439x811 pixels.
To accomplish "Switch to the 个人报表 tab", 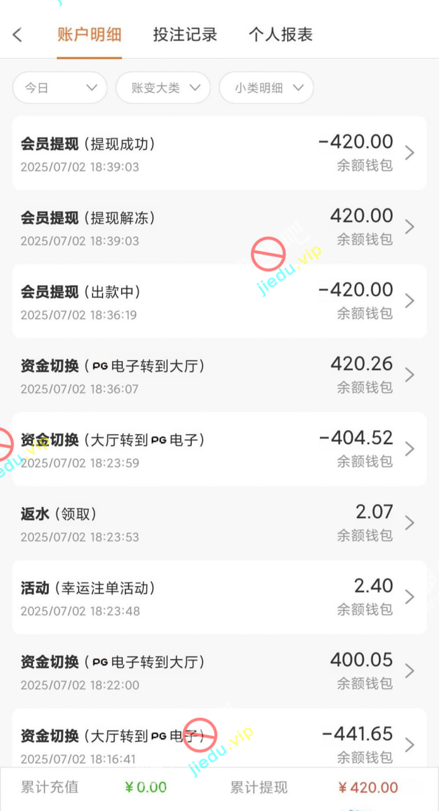I will click(281, 35).
